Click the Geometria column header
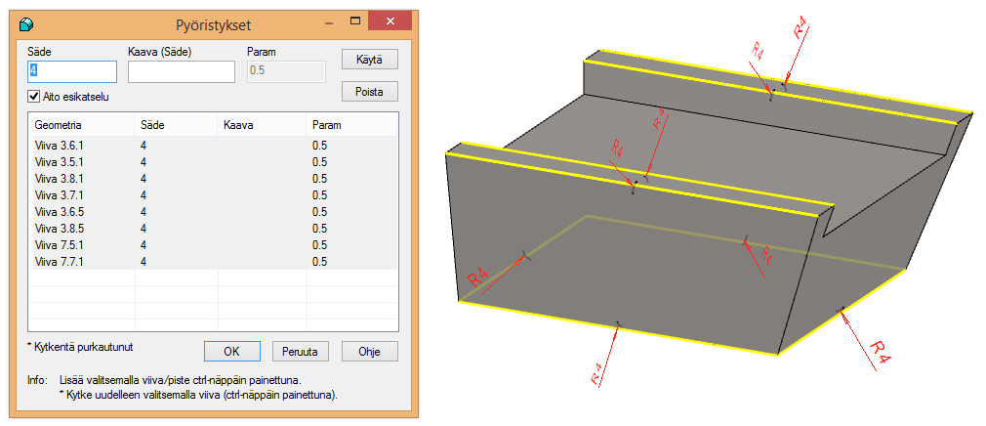 coord(59,126)
